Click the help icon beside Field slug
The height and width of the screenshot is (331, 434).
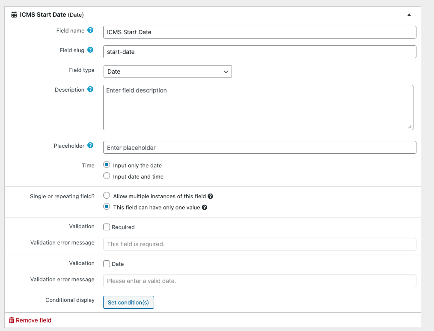pos(90,50)
